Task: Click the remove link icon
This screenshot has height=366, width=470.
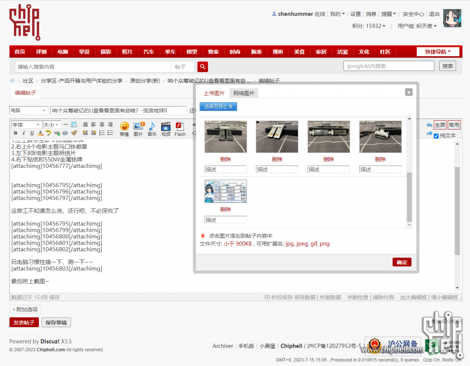Action: (x=65, y=133)
